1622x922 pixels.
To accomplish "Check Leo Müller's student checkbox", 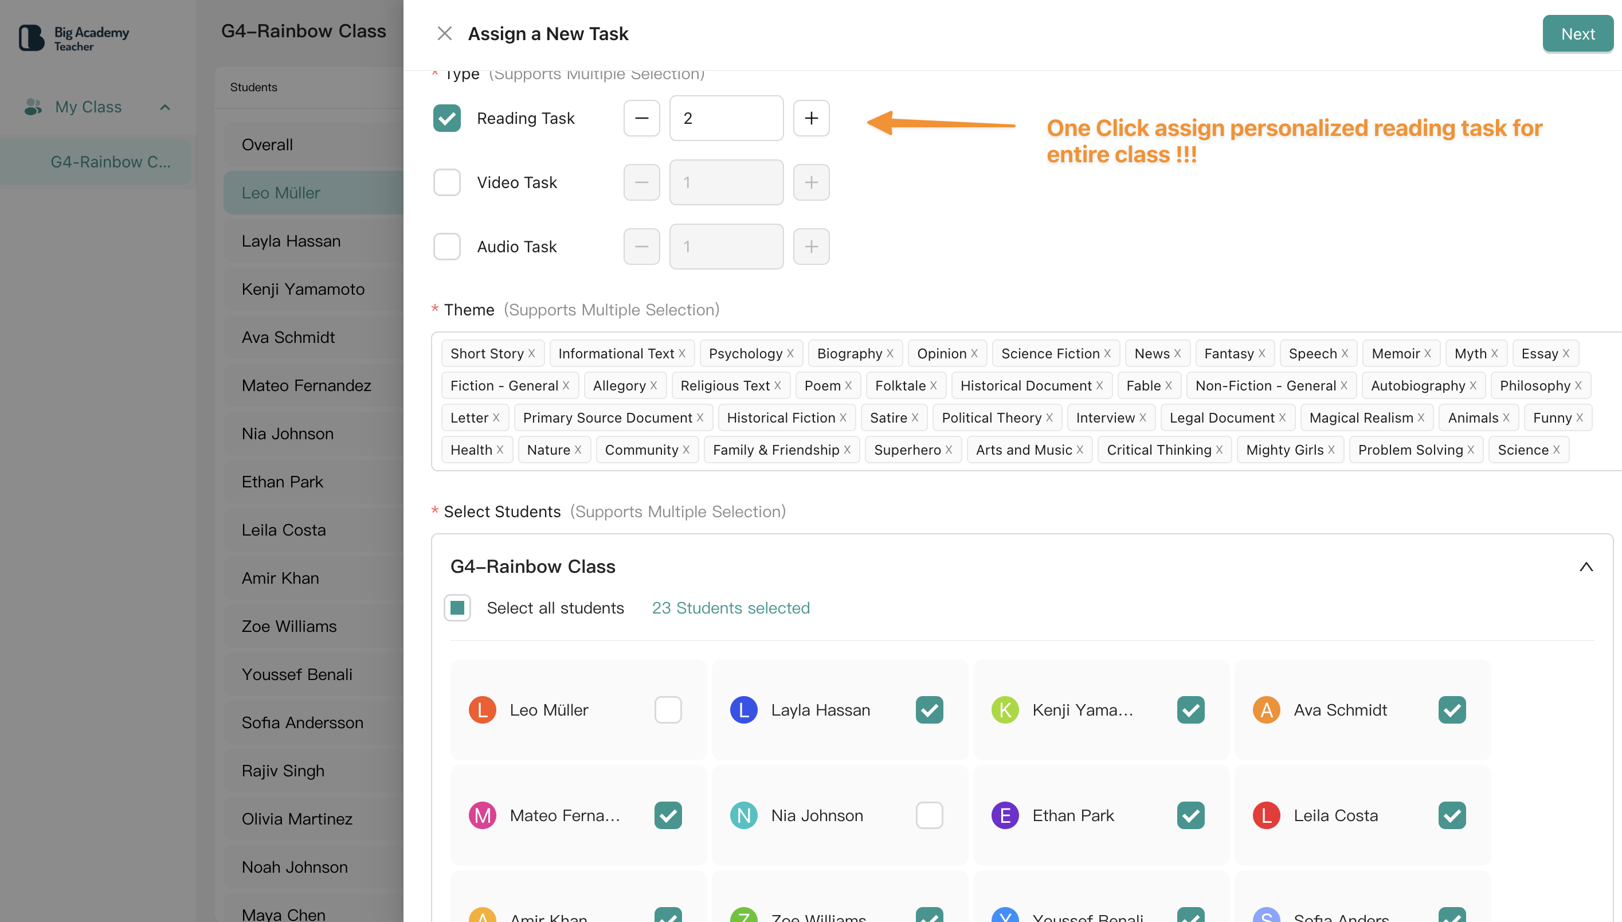I will (x=668, y=710).
